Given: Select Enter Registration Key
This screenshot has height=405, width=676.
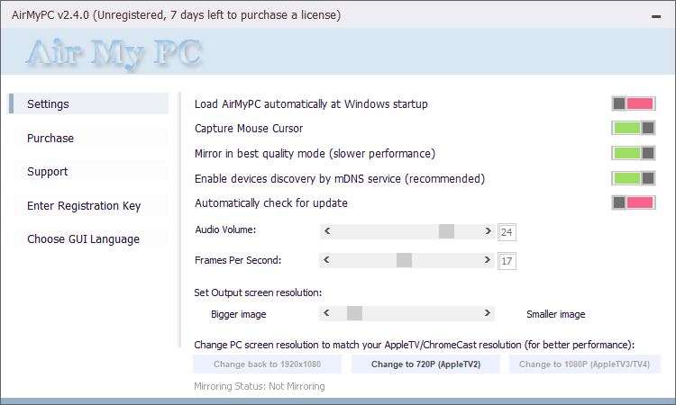Looking at the screenshot, I should pyautogui.click(x=88, y=206).
